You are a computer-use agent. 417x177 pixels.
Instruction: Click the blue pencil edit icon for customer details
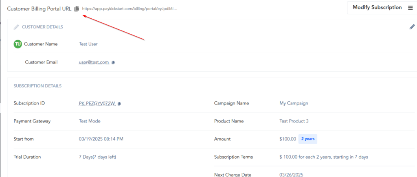point(412,27)
